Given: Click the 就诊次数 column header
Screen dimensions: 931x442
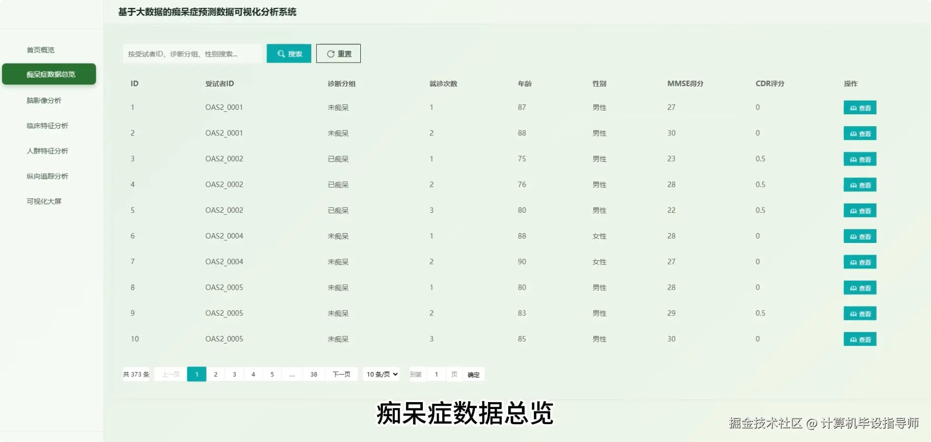Looking at the screenshot, I should point(443,84).
